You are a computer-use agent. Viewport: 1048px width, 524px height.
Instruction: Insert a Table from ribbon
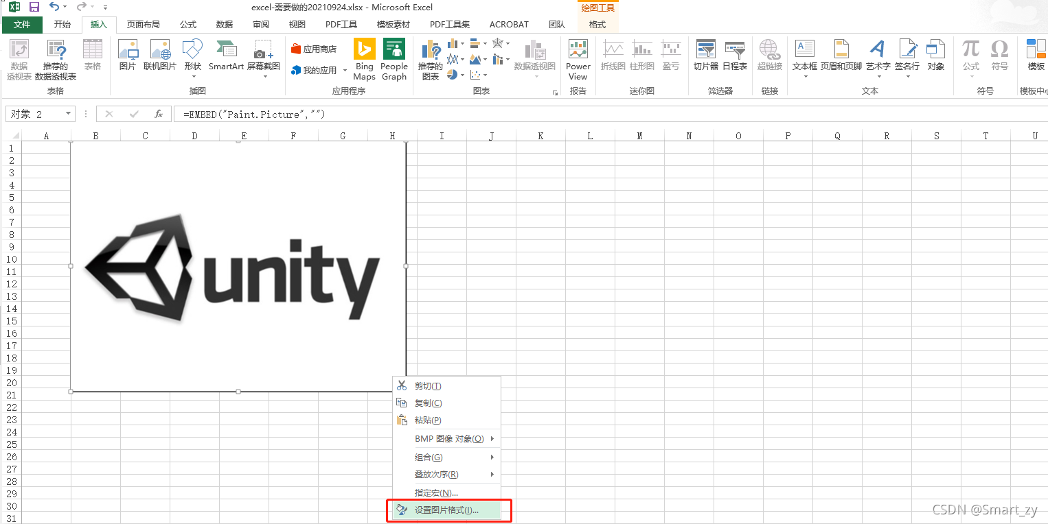point(93,55)
